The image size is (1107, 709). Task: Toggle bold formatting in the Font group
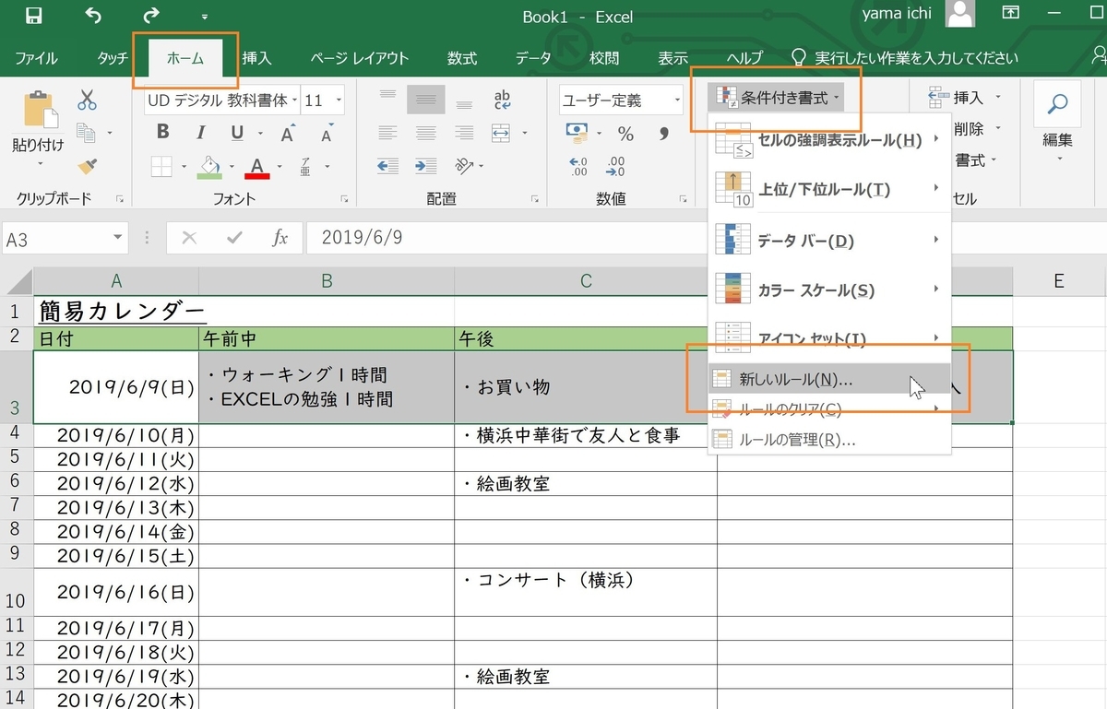tap(163, 132)
